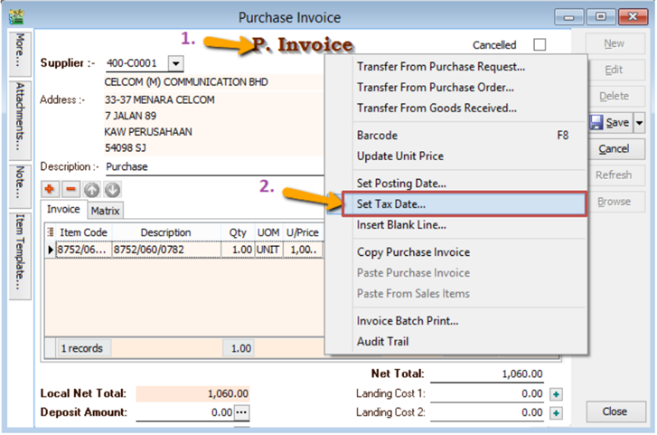
Task: Open the Attachments side panel tab
Action: tap(21, 115)
